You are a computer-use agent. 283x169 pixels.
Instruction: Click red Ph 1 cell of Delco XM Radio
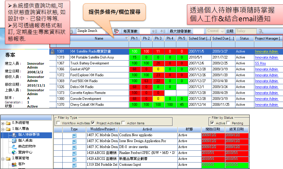(135, 87)
